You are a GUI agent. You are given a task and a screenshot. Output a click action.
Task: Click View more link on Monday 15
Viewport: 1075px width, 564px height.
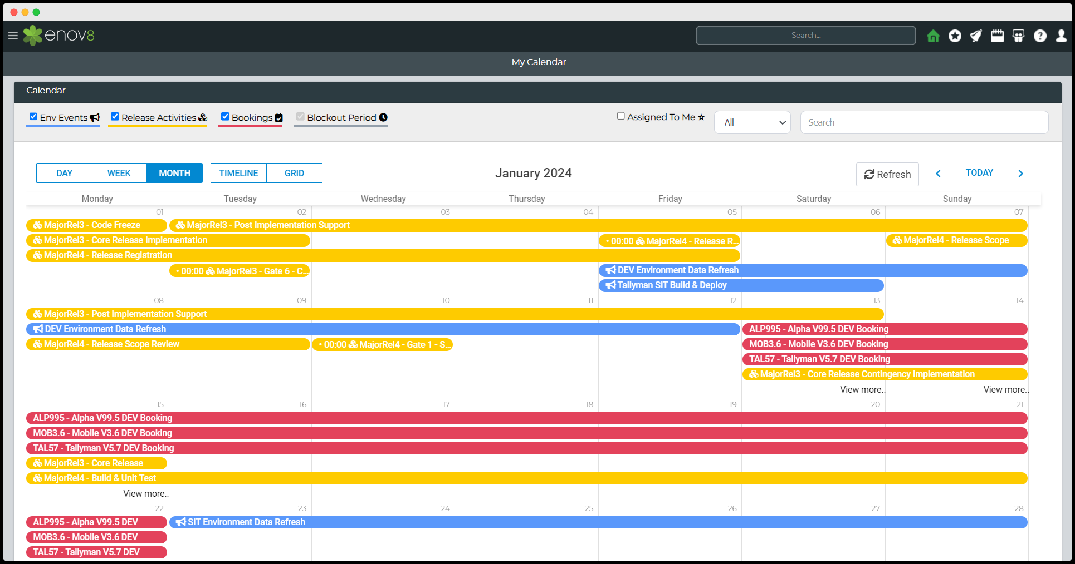pos(145,493)
